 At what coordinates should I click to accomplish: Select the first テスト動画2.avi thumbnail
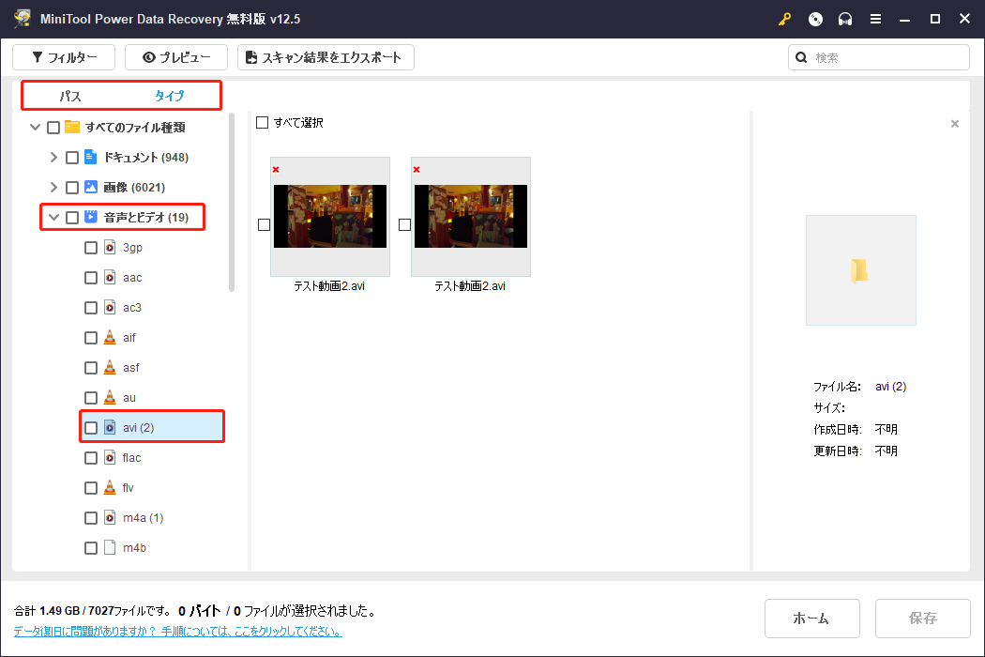click(x=330, y=216)
